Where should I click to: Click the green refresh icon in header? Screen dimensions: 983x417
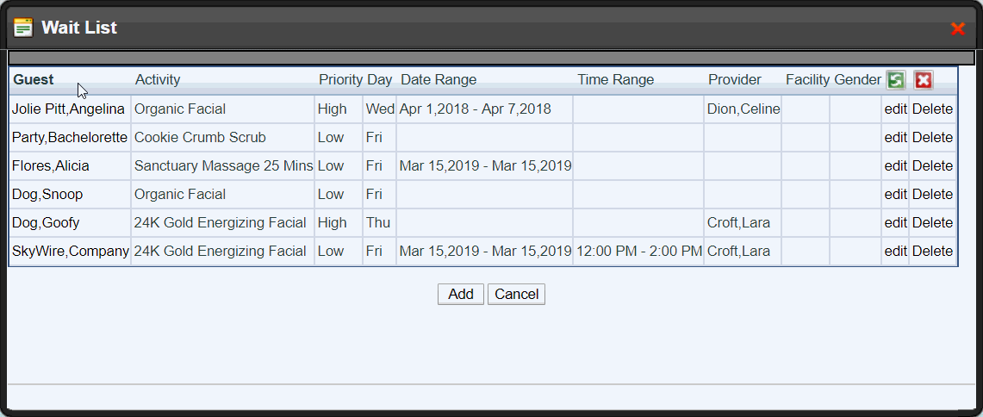tap(896, 79)
